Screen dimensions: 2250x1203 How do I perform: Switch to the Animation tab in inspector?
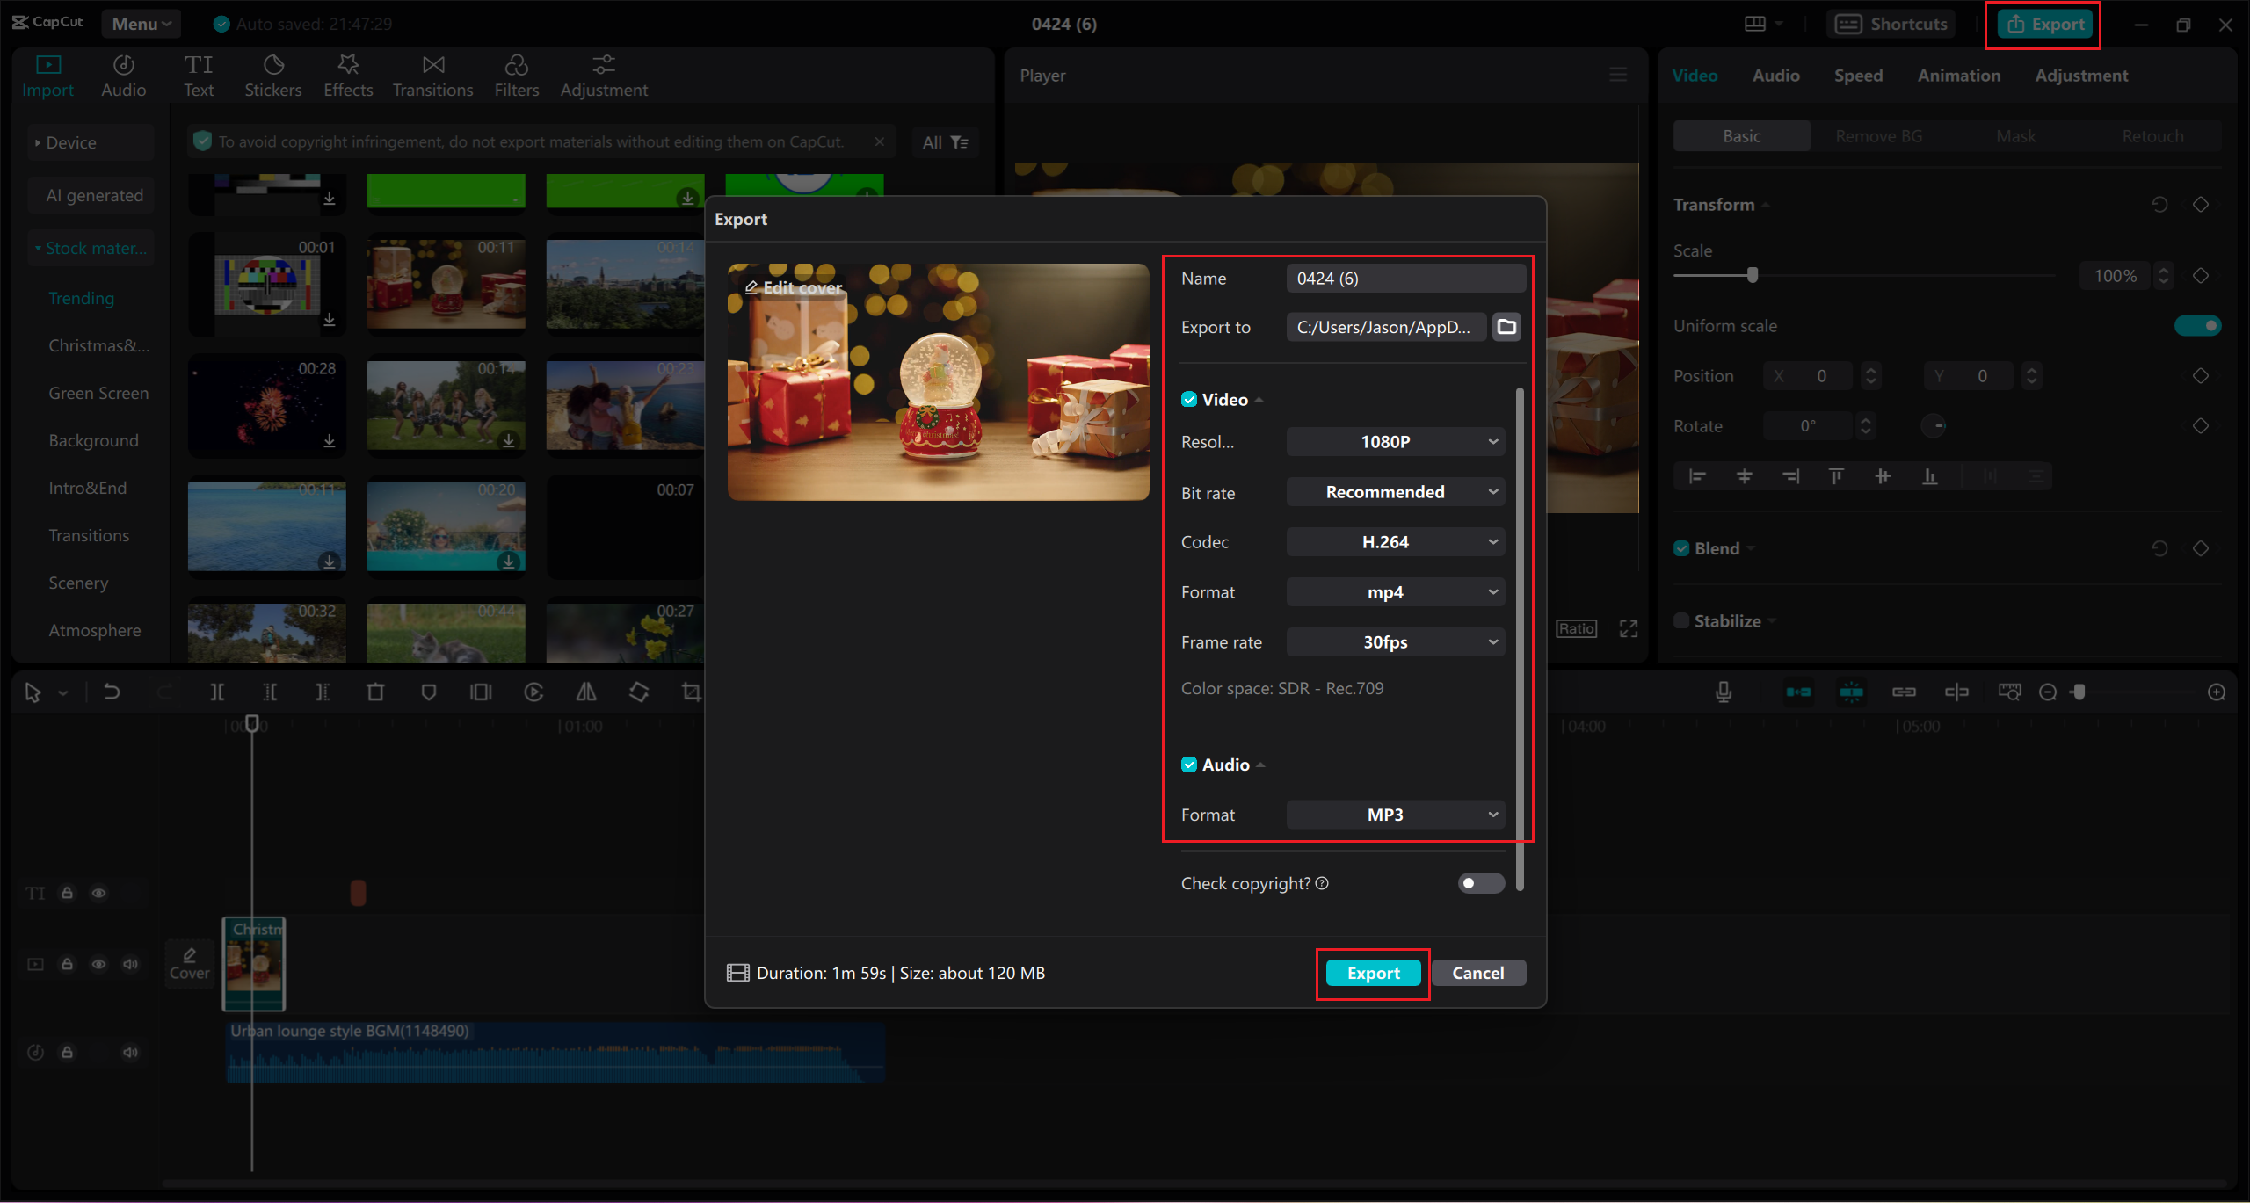coord(1958,76)
